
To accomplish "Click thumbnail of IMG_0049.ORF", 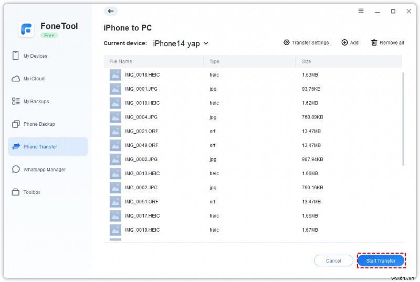I will coord(115,145).
